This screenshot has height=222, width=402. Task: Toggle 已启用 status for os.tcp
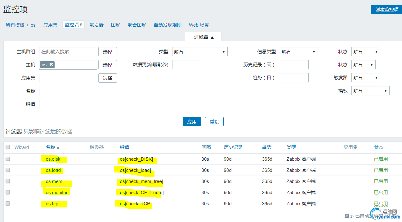(381, 204)
